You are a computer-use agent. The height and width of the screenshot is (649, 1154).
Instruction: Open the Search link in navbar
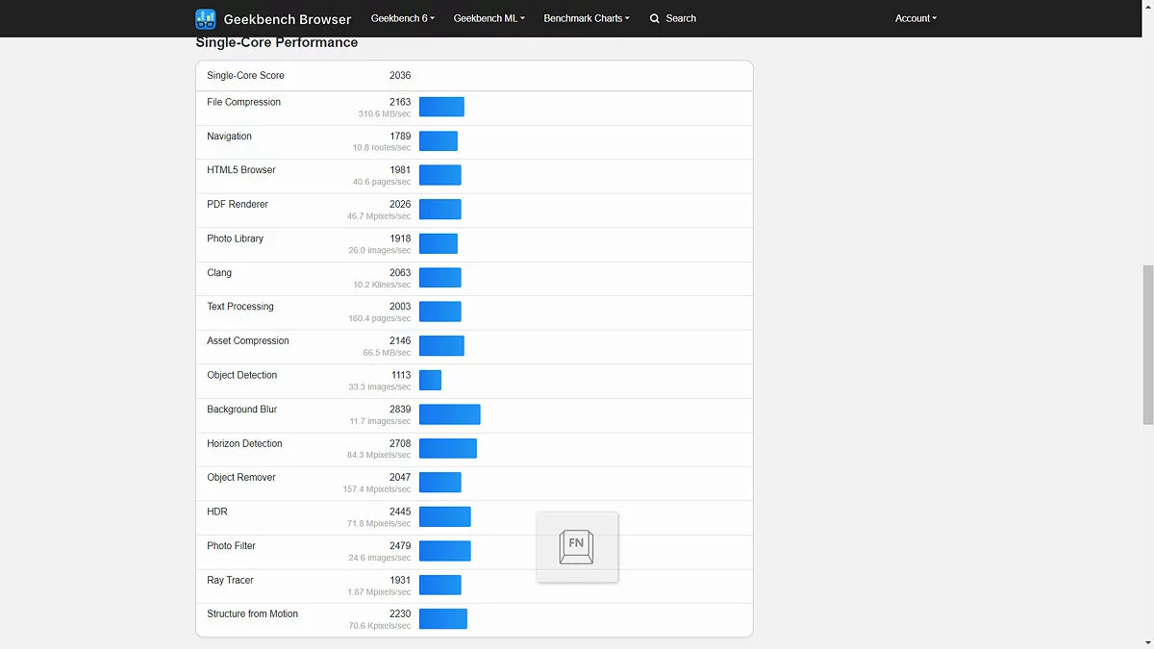pos(680,18)
